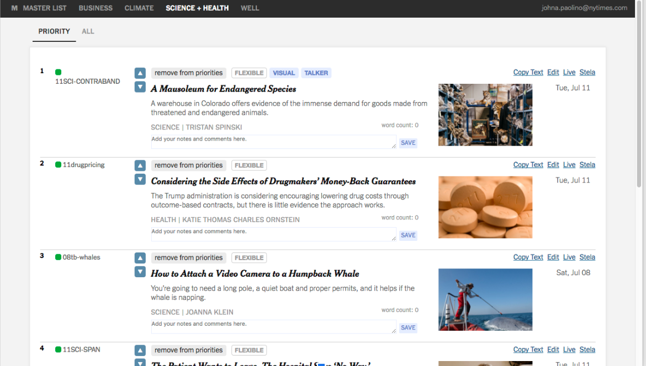Move 11SCI-CONTRABAND story down with arrow
Viewport: 646px width, 366px height.
[140, 87]
